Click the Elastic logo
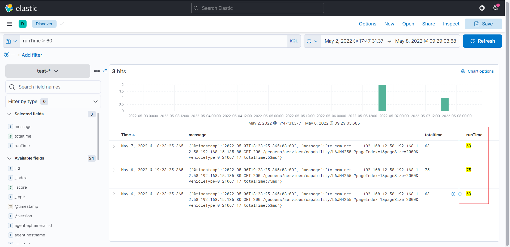Viewport: 510px width, 247px height. coord(21,8)
